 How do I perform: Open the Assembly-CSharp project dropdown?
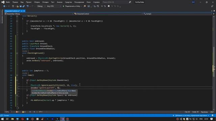click(x=39, y=14)
